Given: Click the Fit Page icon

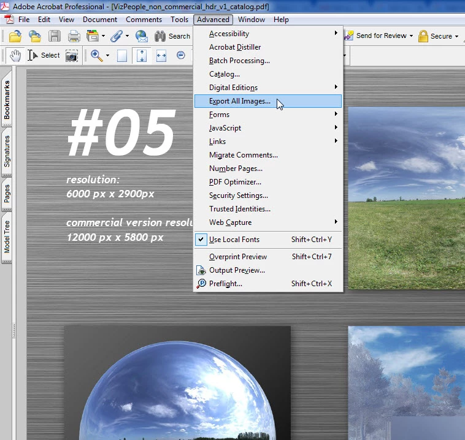Looking at the screenshot, I should pyautogui.click(x=142, y=55).
